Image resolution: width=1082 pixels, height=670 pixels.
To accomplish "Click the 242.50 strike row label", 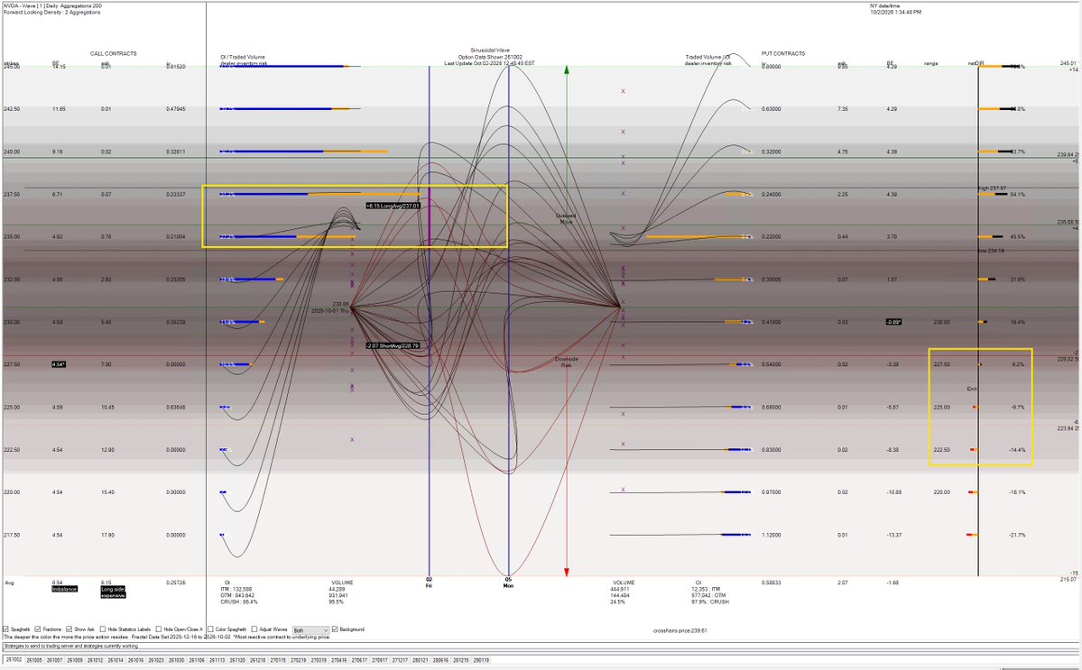I will [x=12, y=109].
